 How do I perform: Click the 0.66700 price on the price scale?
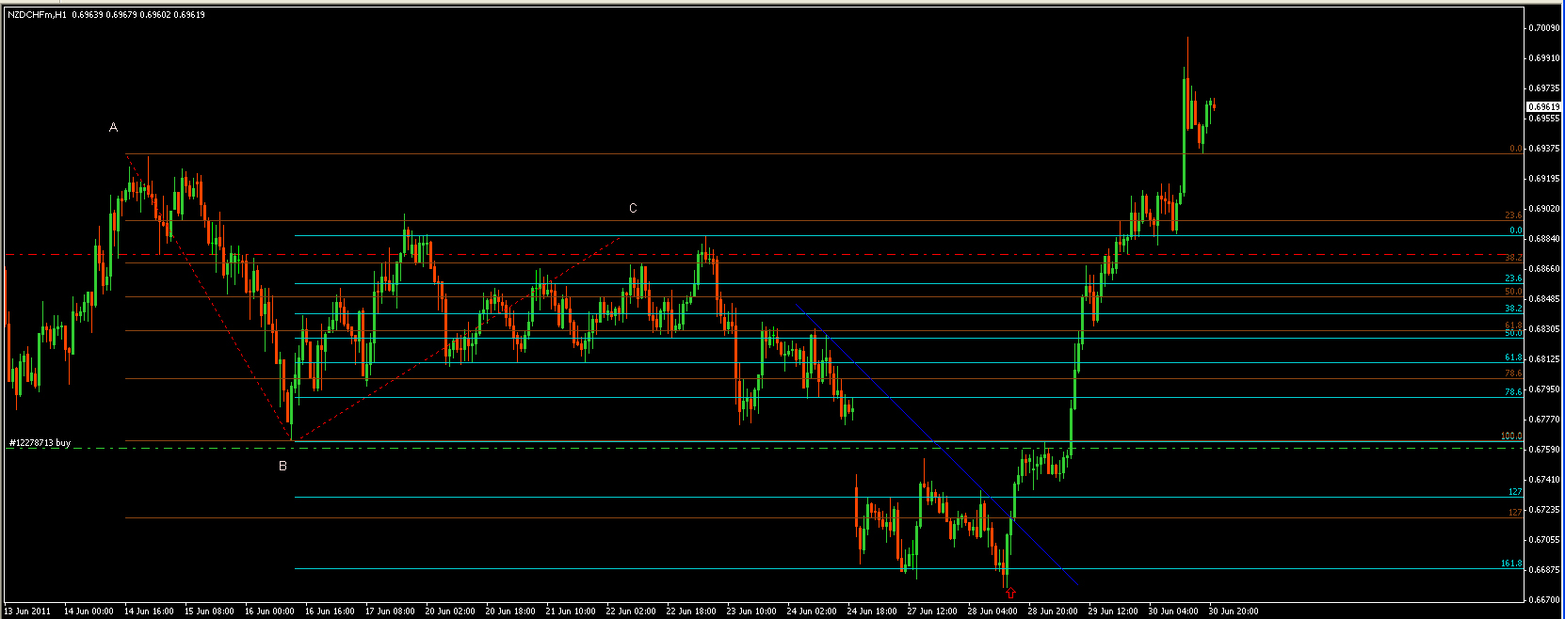tap(1544, 599)
